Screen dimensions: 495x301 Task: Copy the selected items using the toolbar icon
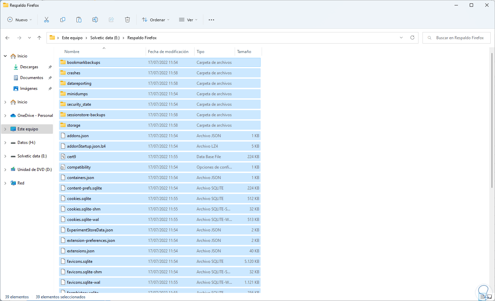pyautogui.click(x=63, y=20)
